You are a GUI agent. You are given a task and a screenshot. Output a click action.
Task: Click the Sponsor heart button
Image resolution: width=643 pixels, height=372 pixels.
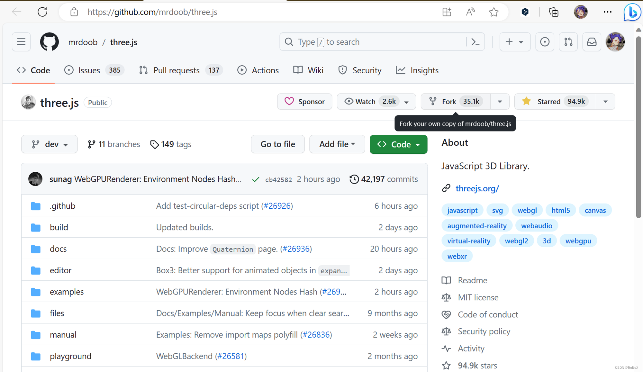tap(304, 102)
